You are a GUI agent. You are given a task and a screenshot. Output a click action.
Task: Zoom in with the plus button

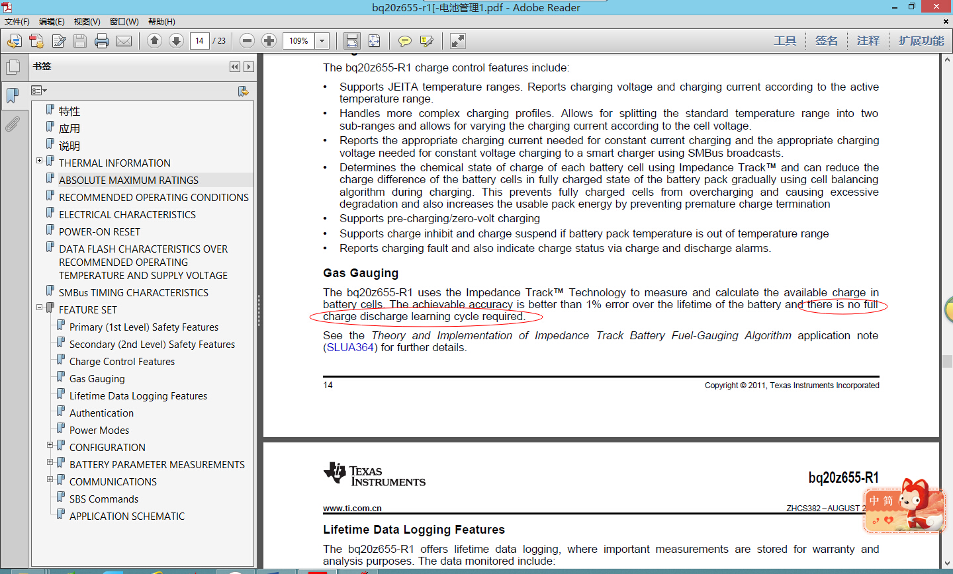pyautogui.click(x=269, y=41)
